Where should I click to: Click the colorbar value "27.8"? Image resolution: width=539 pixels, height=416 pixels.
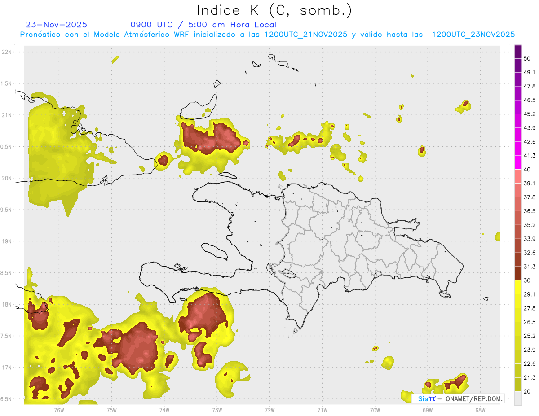(530, 308)
